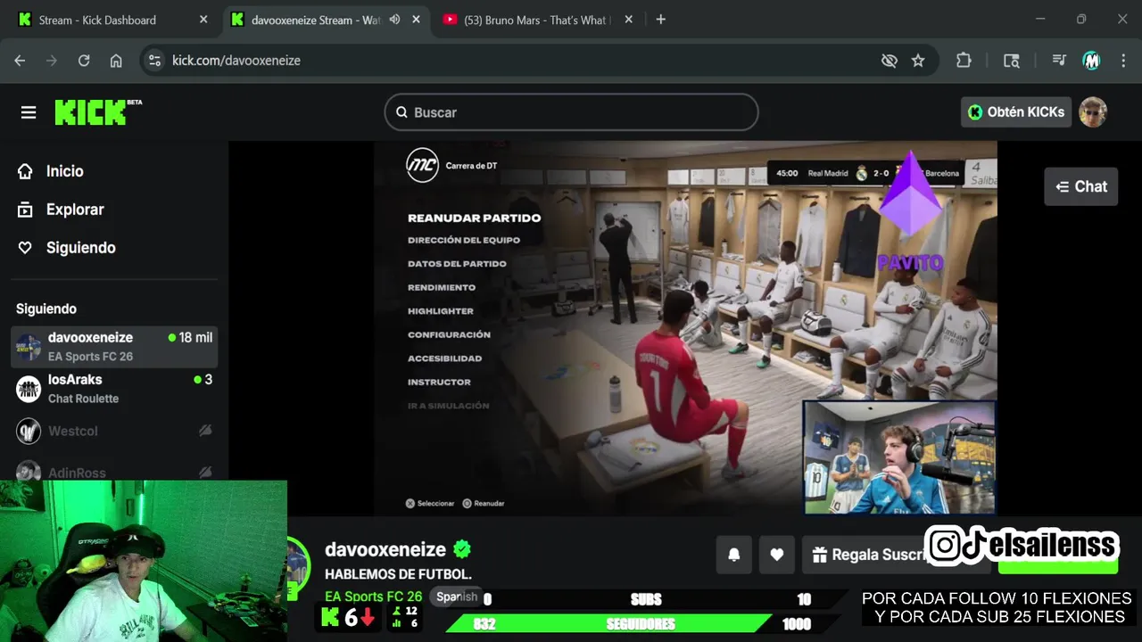Screen dimensions: 1142x642
Task: Click the verified badge next to davooxeneize
Action: coord(461,549)
